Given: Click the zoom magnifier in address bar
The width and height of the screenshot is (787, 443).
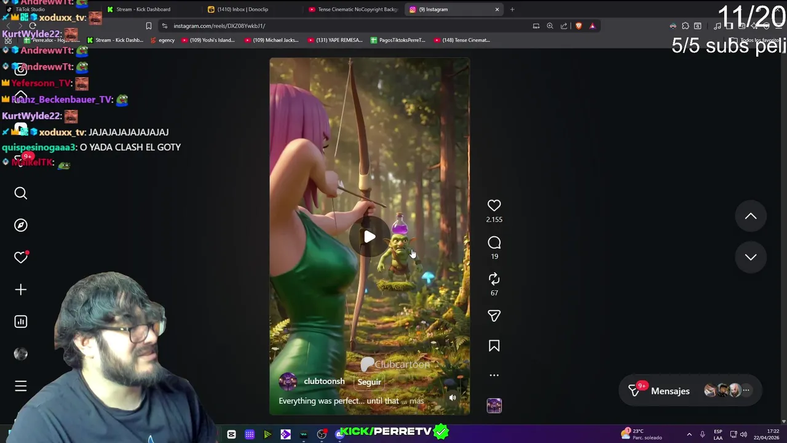Looking at the screenshot, I should (x=550, y=26).
